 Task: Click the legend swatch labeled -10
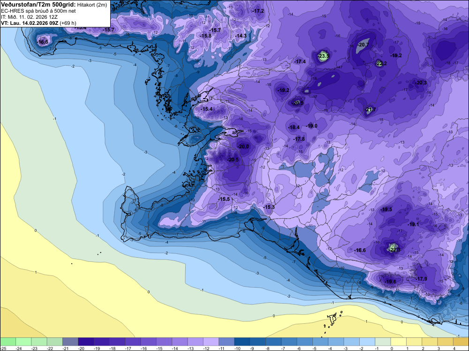242,342
